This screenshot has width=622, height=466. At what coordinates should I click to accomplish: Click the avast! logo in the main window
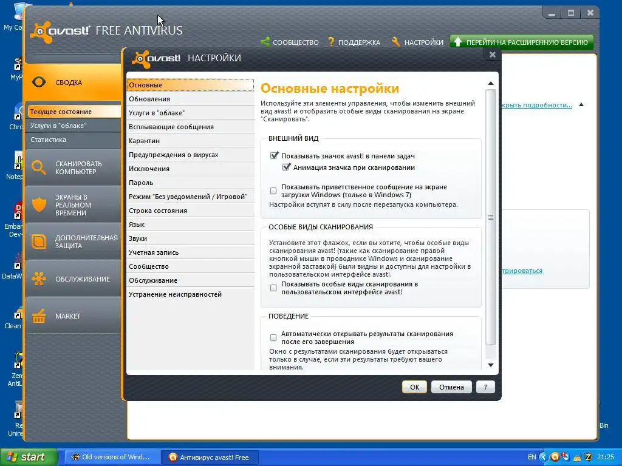(x=60, y=32)
